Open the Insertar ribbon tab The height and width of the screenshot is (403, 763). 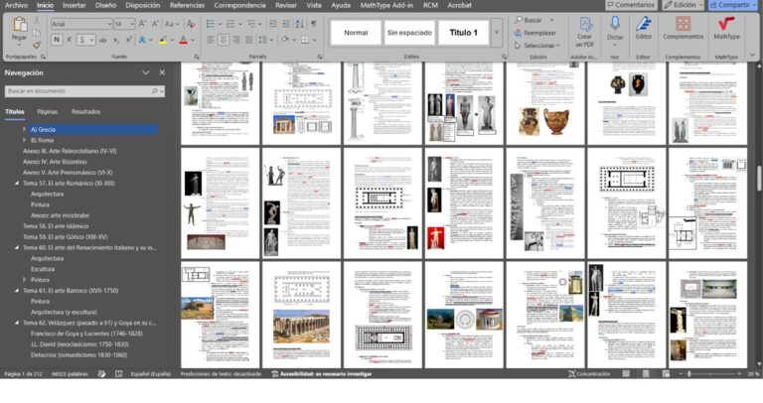pos(74,5)
